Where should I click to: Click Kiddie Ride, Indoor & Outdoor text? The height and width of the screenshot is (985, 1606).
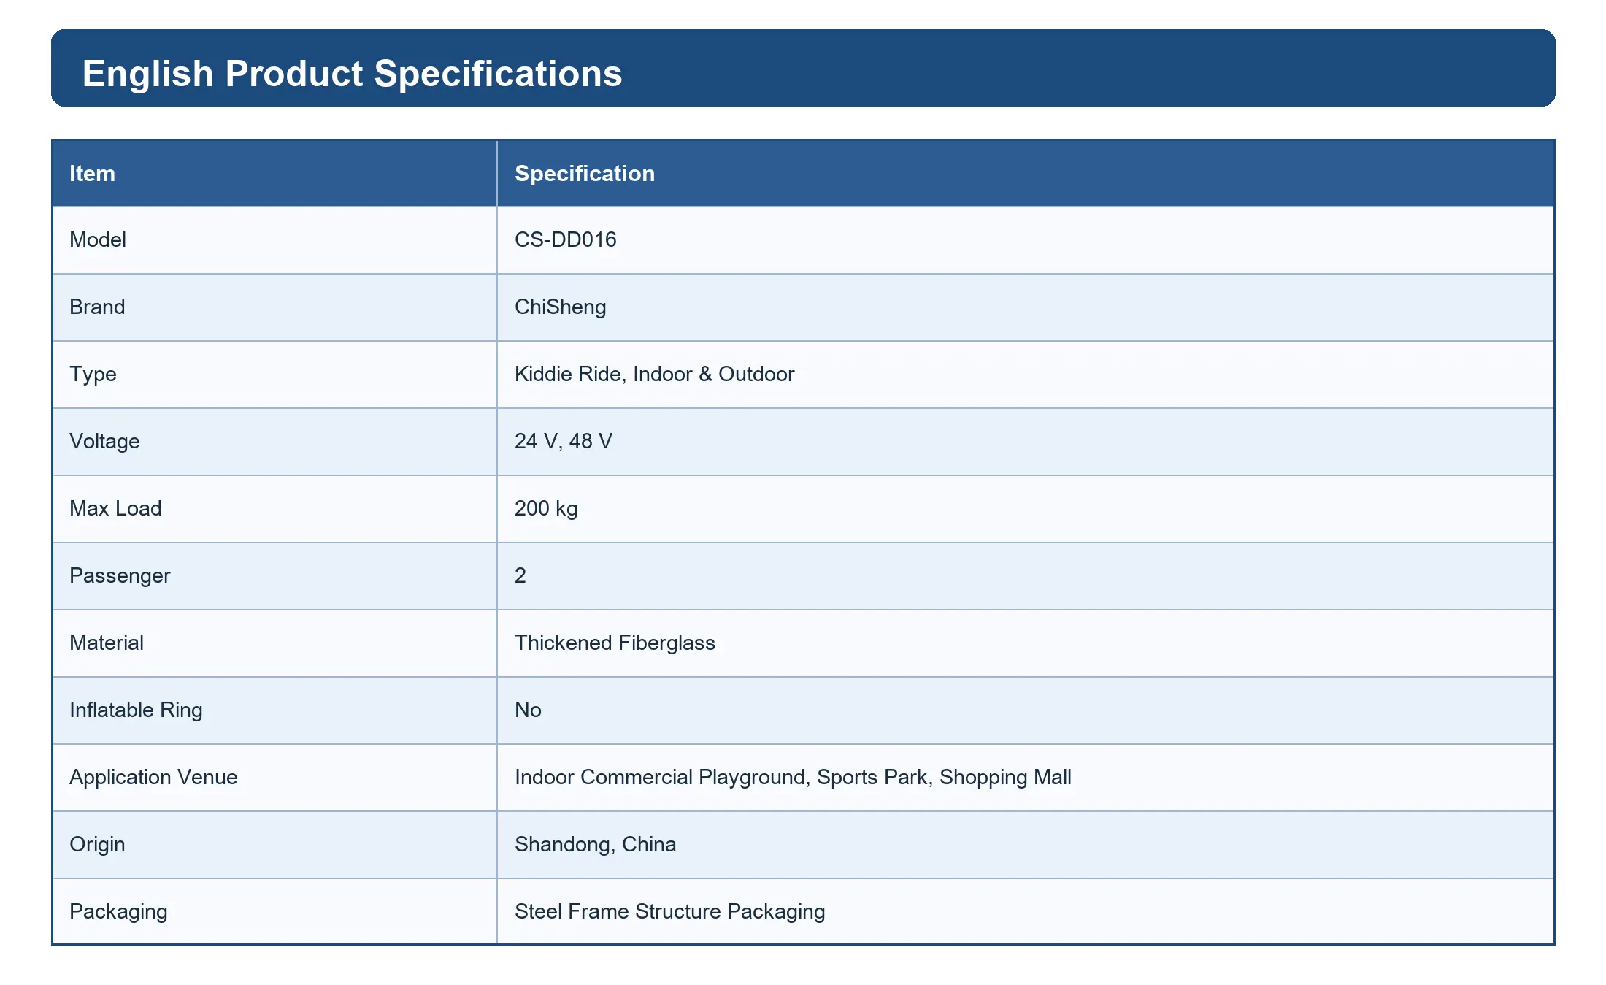click(654, 374)
